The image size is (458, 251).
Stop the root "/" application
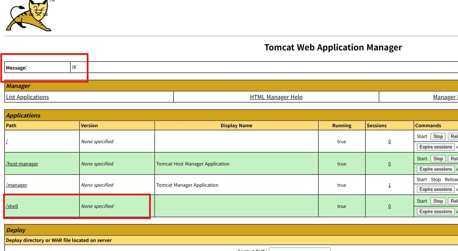(438, 137)
